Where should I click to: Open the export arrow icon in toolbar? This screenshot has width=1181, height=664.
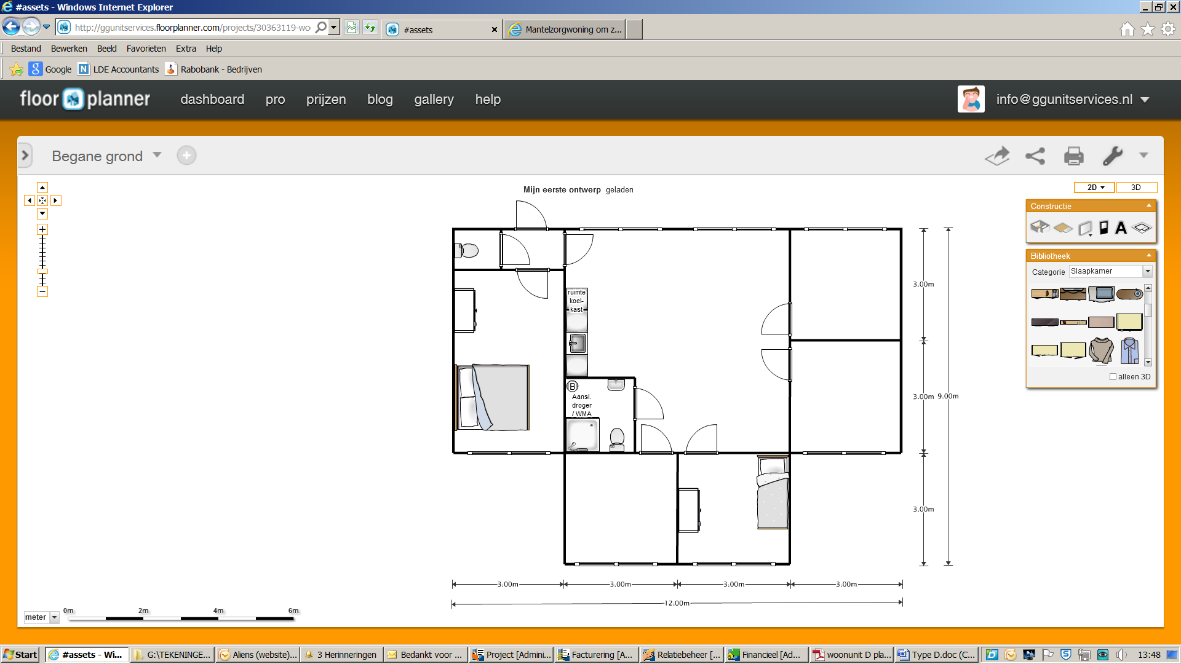tap(997, 156)
